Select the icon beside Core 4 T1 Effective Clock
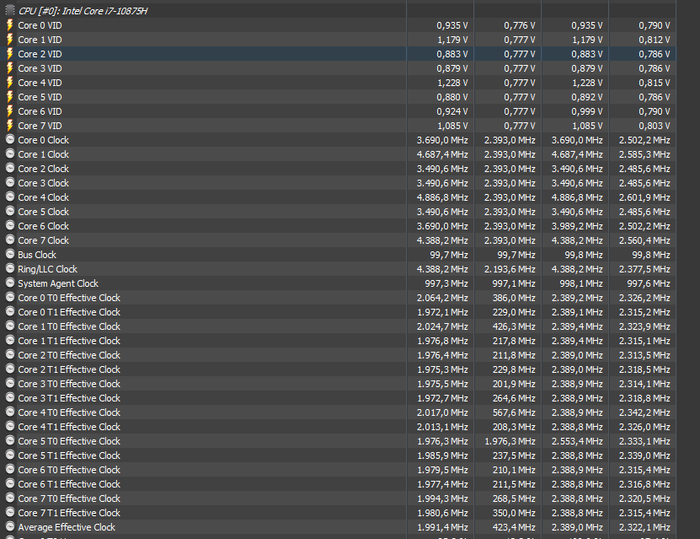 [10, 426]
